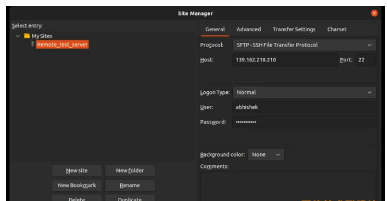Click the Background color label
387x201 pixels.
point(222,154)
